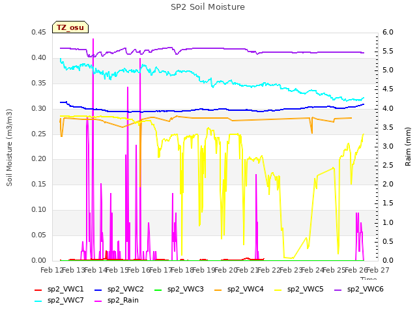Select the sp2_VWC6 legend label
The width and height of the screenshot is (417, 313).
tap(366, 290)
